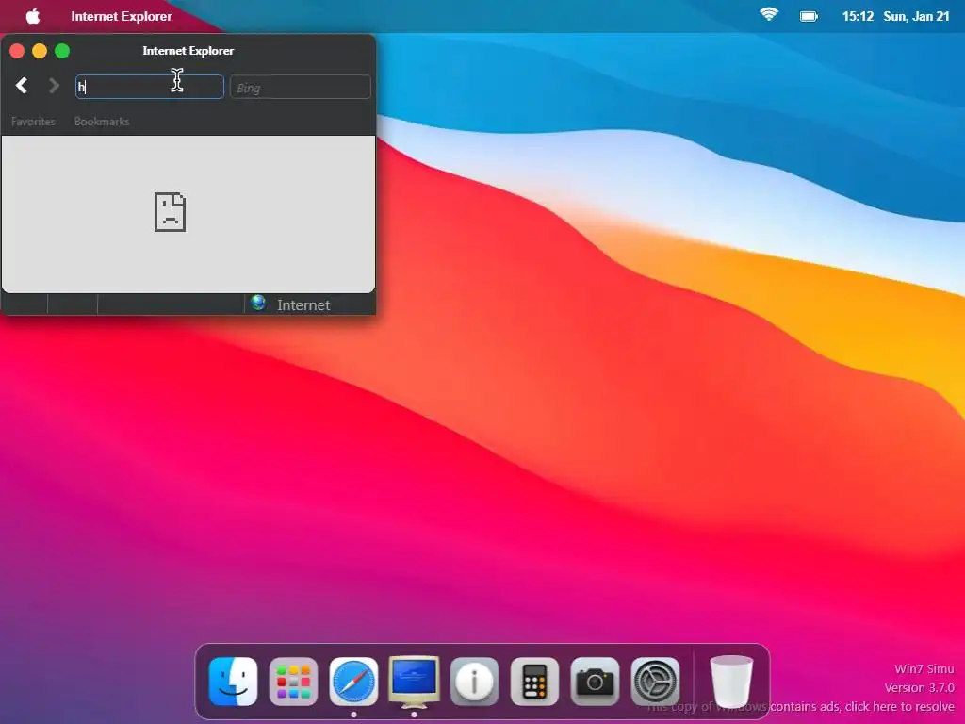The height and width of the screenshot is (724, 965).
Task: Click the battery status icon
Action: 809,16
